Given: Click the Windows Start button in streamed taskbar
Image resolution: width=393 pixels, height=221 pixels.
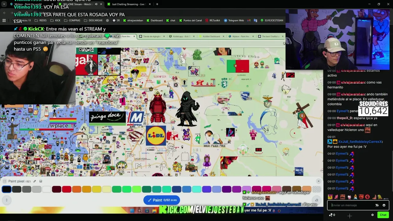Looking at the screenshot, I should click(x=132, y=211).
